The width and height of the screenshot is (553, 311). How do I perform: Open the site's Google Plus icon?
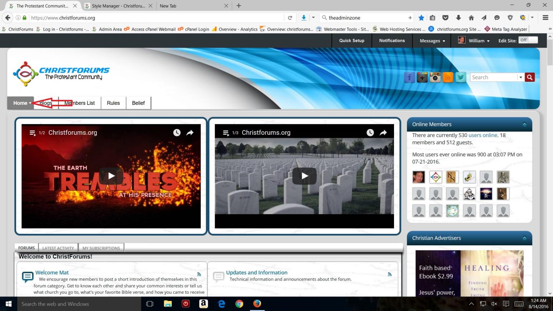(422, 78)
